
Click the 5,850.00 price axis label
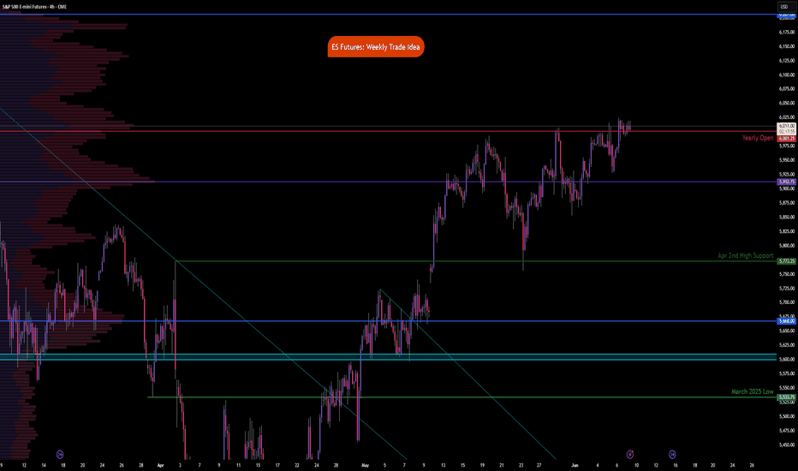click(787, 217)
